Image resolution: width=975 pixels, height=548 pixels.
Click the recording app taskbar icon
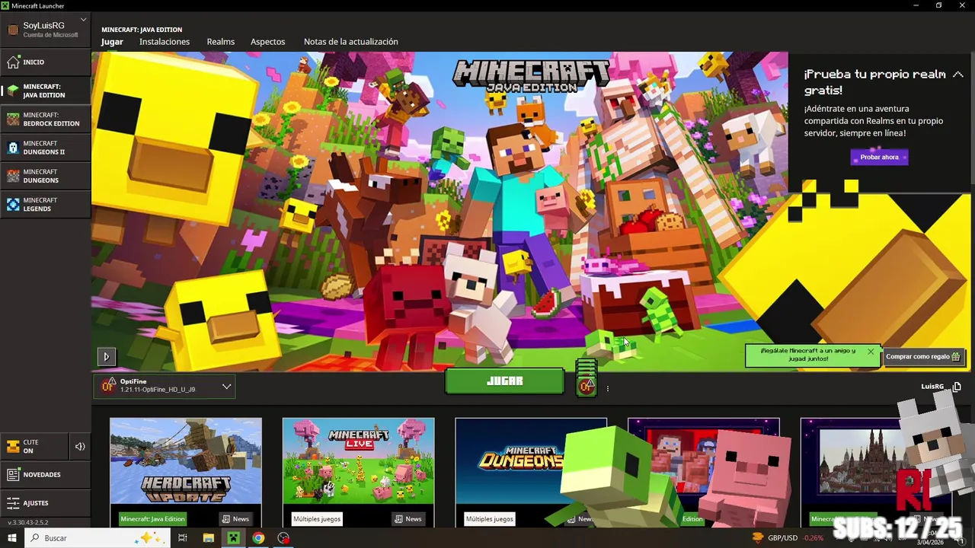283,538
